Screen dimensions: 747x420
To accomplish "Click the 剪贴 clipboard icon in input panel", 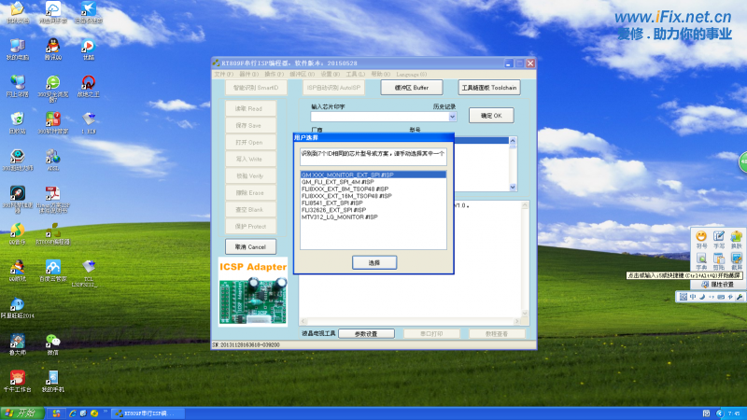I will pyautogui.click(x=718, y=261).
